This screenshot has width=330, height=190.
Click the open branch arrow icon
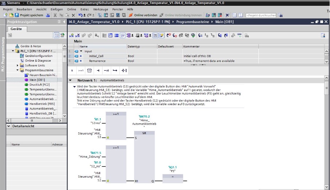[x=115, y=71]
